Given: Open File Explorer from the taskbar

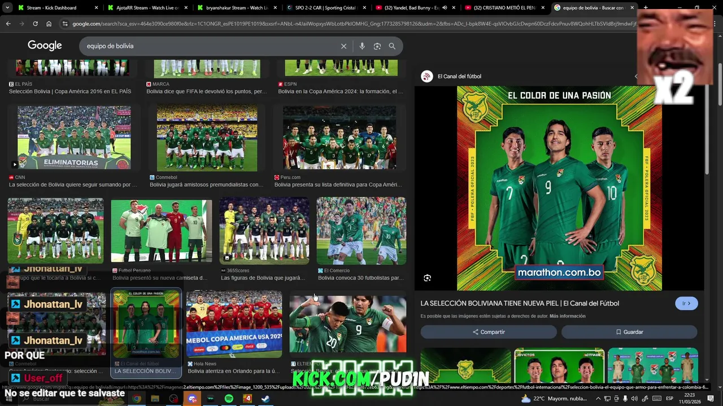Looking at the screenshot, I should point(155,399).
